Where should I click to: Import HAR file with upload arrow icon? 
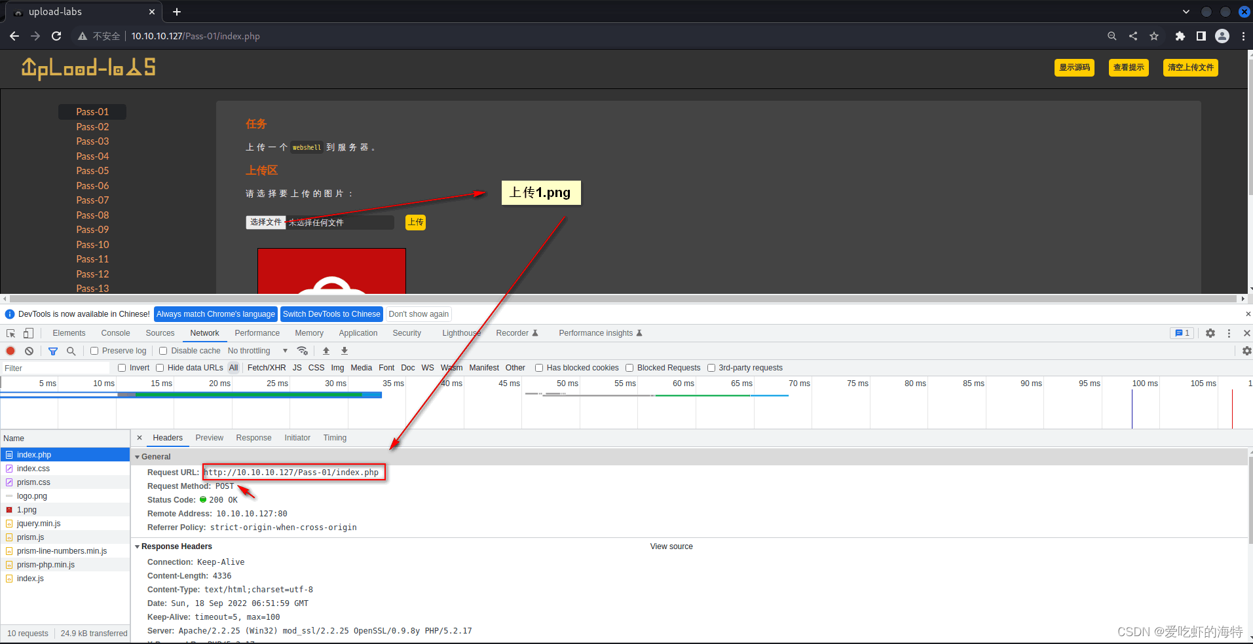coord(326,351)
